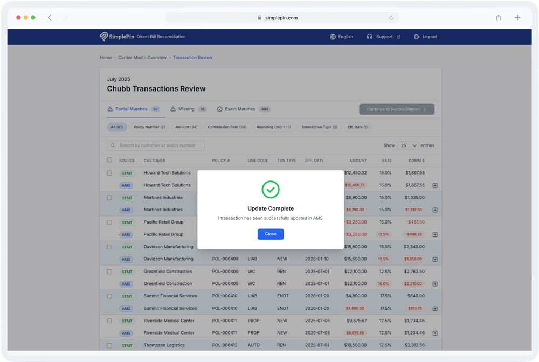
Task: Check the Pacific Retail Group row checkbox
Action: pos(109,222)
